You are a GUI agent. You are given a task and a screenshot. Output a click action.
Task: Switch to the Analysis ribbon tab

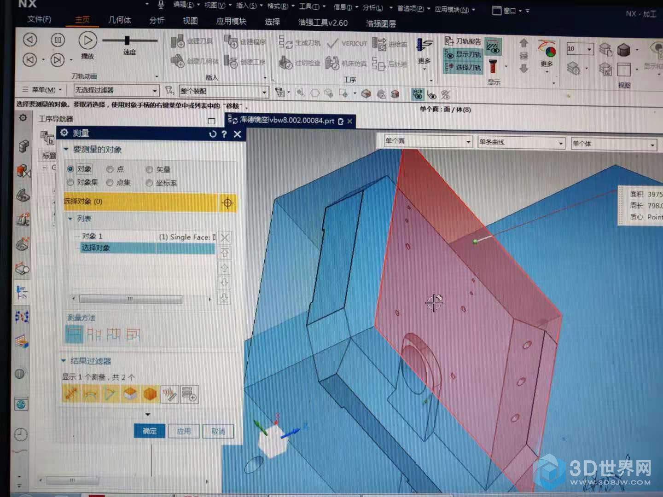[157, 20]
